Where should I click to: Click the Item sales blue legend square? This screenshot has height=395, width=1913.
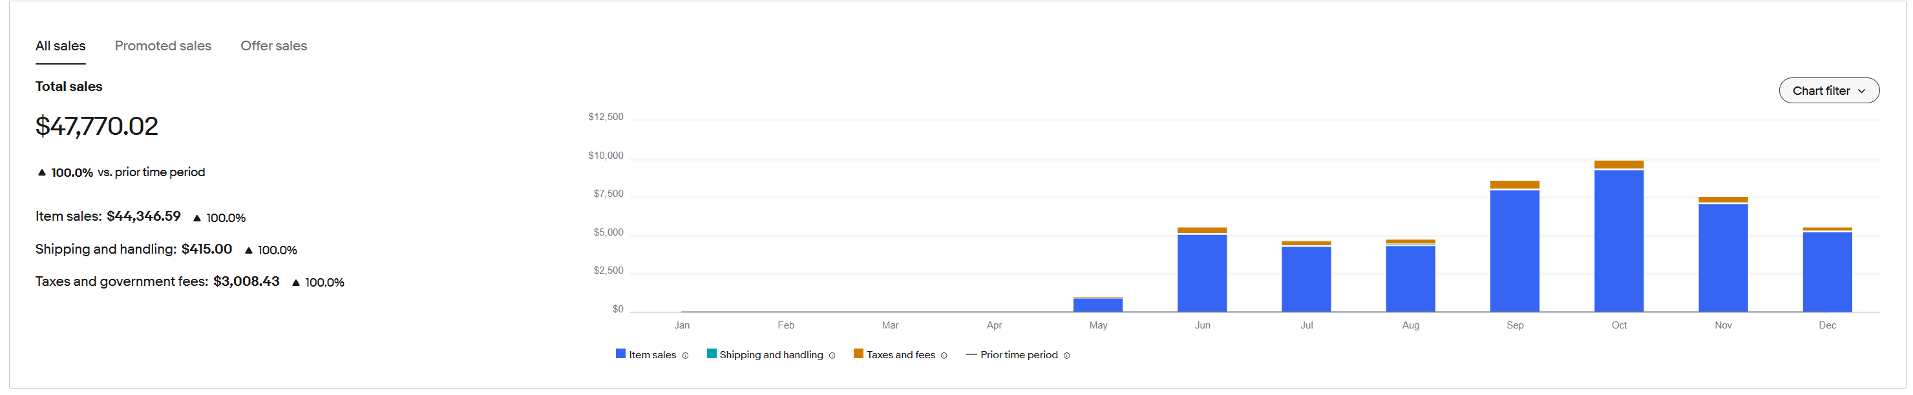[x=621, y=354]
